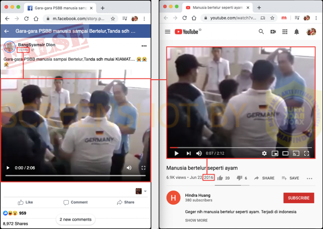The image size is (323, 229).
Task: Cast the YouTube video to a device
Action: coord(296,153)
